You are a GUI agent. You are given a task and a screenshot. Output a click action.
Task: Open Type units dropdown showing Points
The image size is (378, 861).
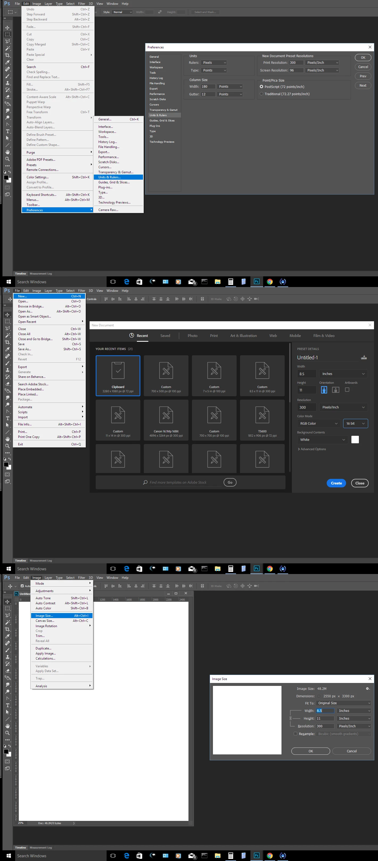pos(214,70)
